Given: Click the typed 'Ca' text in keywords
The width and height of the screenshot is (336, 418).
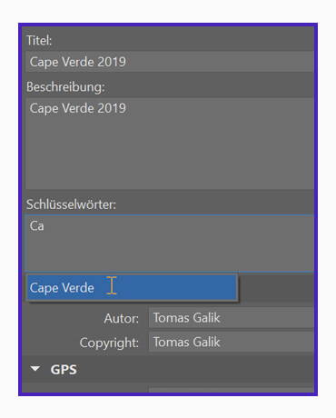Looking at the screenshot, I should [37, 226].
